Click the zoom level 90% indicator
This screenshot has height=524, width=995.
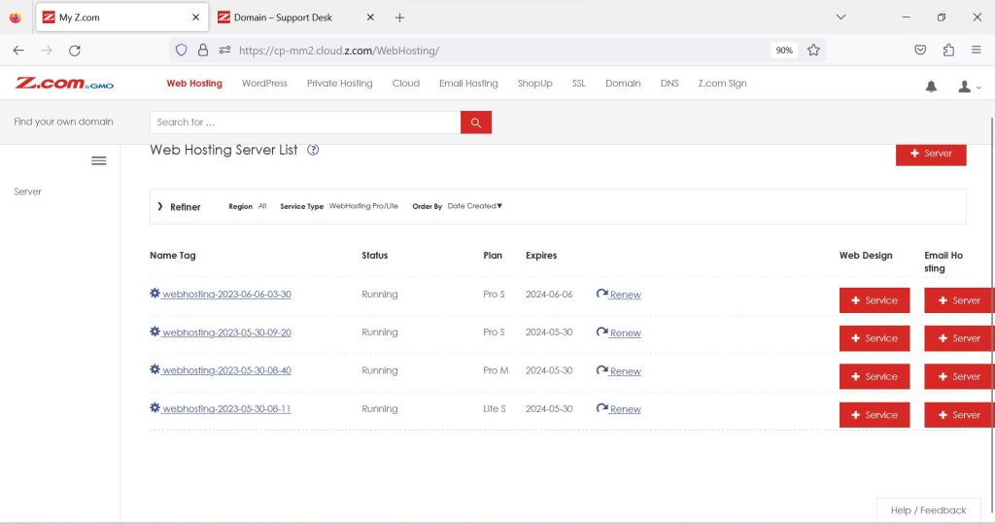(784, 51)
